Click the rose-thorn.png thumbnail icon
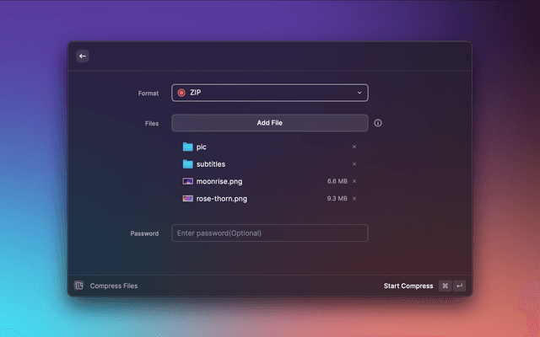The width and height of the screenshot is (540, 337). tap(187, 199)
